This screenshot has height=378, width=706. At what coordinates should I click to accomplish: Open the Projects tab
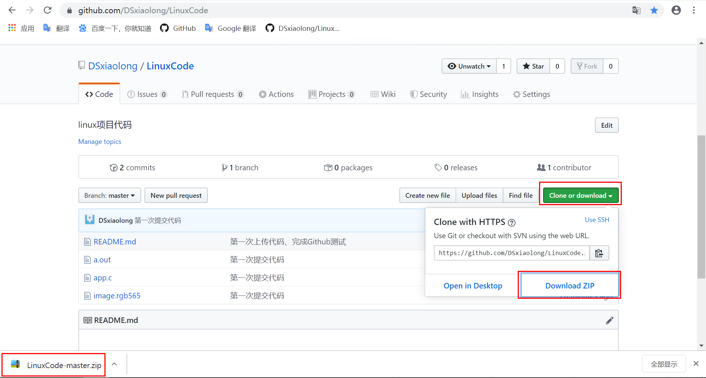(332, 94)
